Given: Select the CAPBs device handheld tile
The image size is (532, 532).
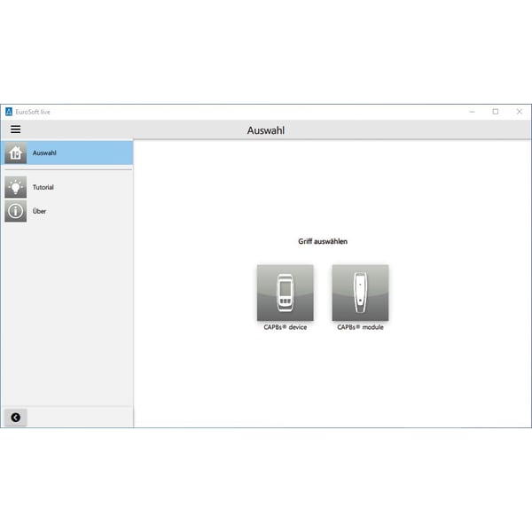Looking at the screenshot, I should pyautogui.click(x=285, y=292).
